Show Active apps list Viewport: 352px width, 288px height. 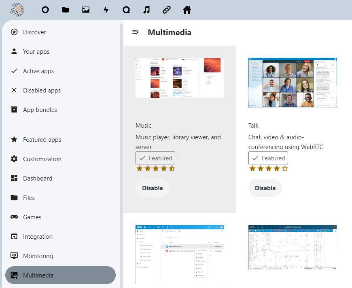[x=38, y=71]
